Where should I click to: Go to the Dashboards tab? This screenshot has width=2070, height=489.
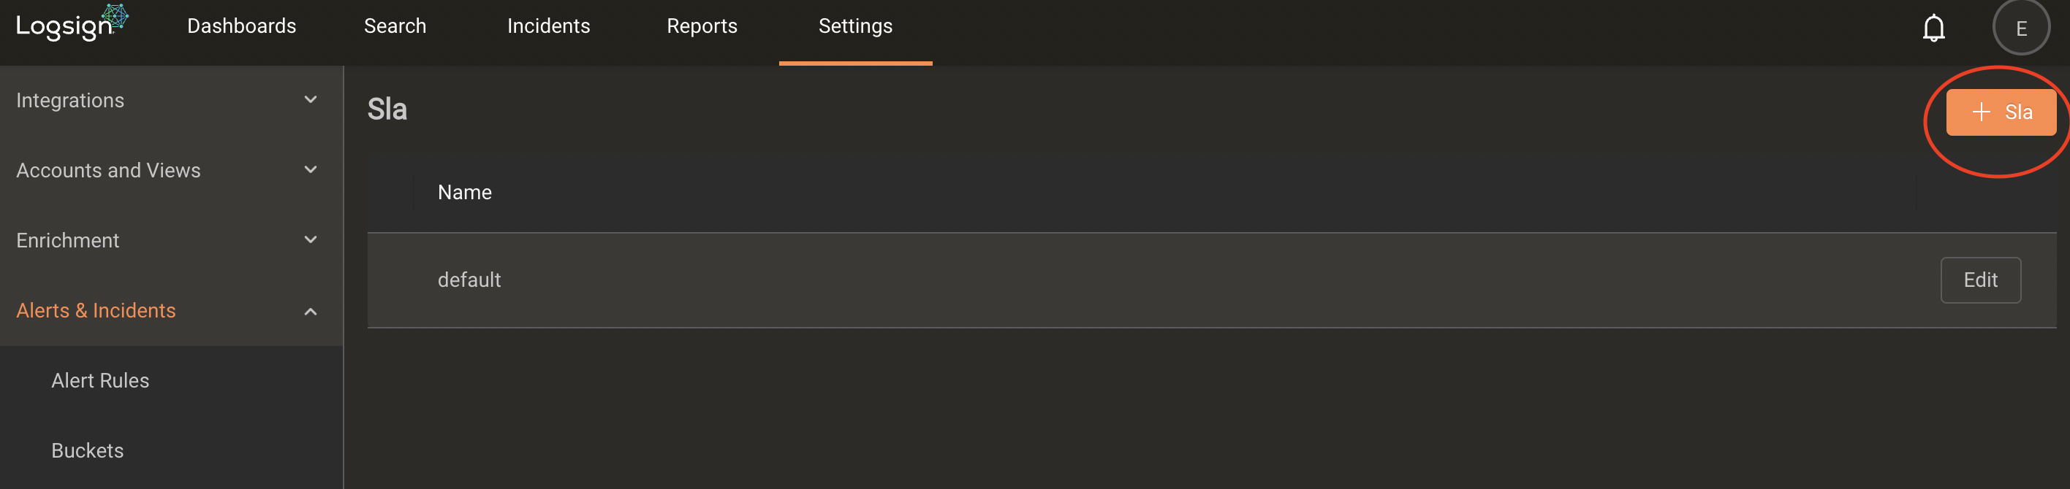tap(241, 26)
